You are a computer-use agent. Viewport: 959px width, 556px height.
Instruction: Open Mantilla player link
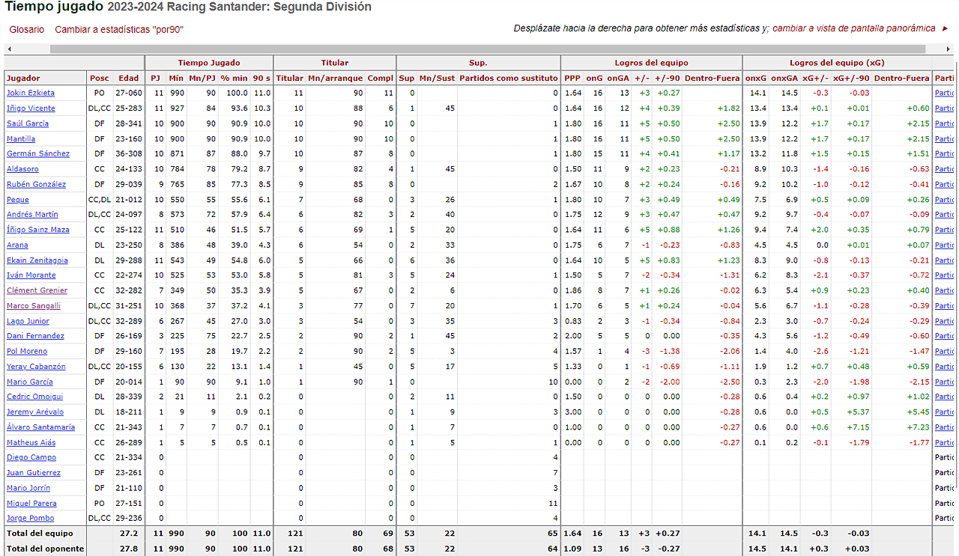(x=21, y=138)
